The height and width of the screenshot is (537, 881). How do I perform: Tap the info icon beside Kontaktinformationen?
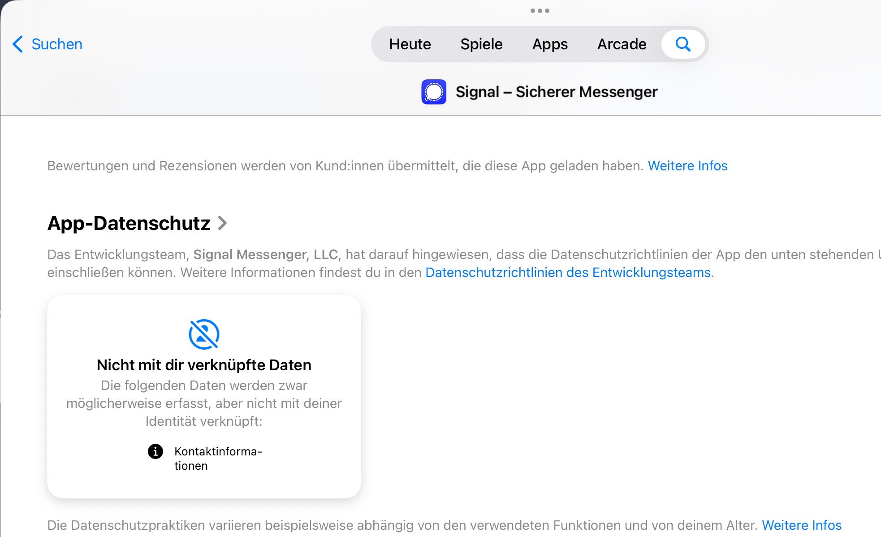pos(155,451)
